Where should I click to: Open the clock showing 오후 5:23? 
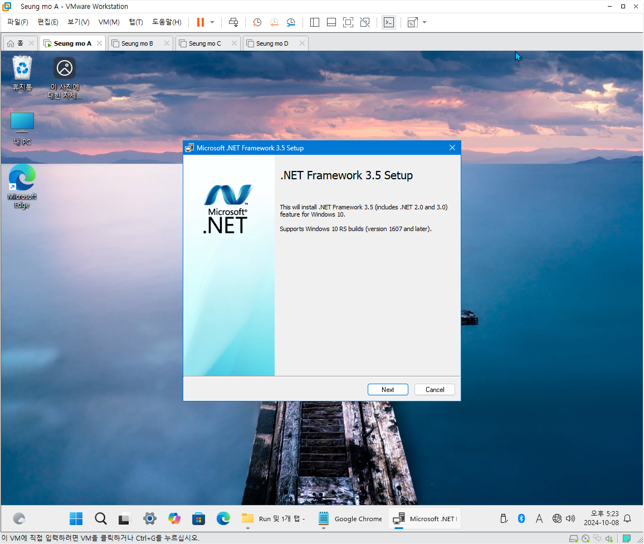tap(601, 518)
